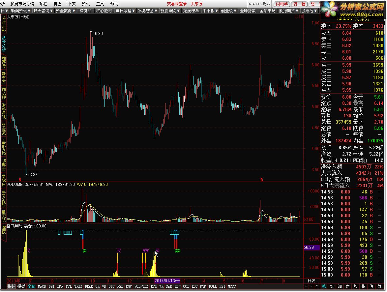Click the 行情 button at the top right
The image size is (387, 292).
[x=299, y=4]
